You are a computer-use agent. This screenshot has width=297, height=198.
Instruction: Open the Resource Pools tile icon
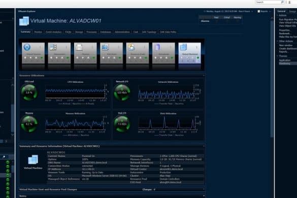(x=131, y=47)
